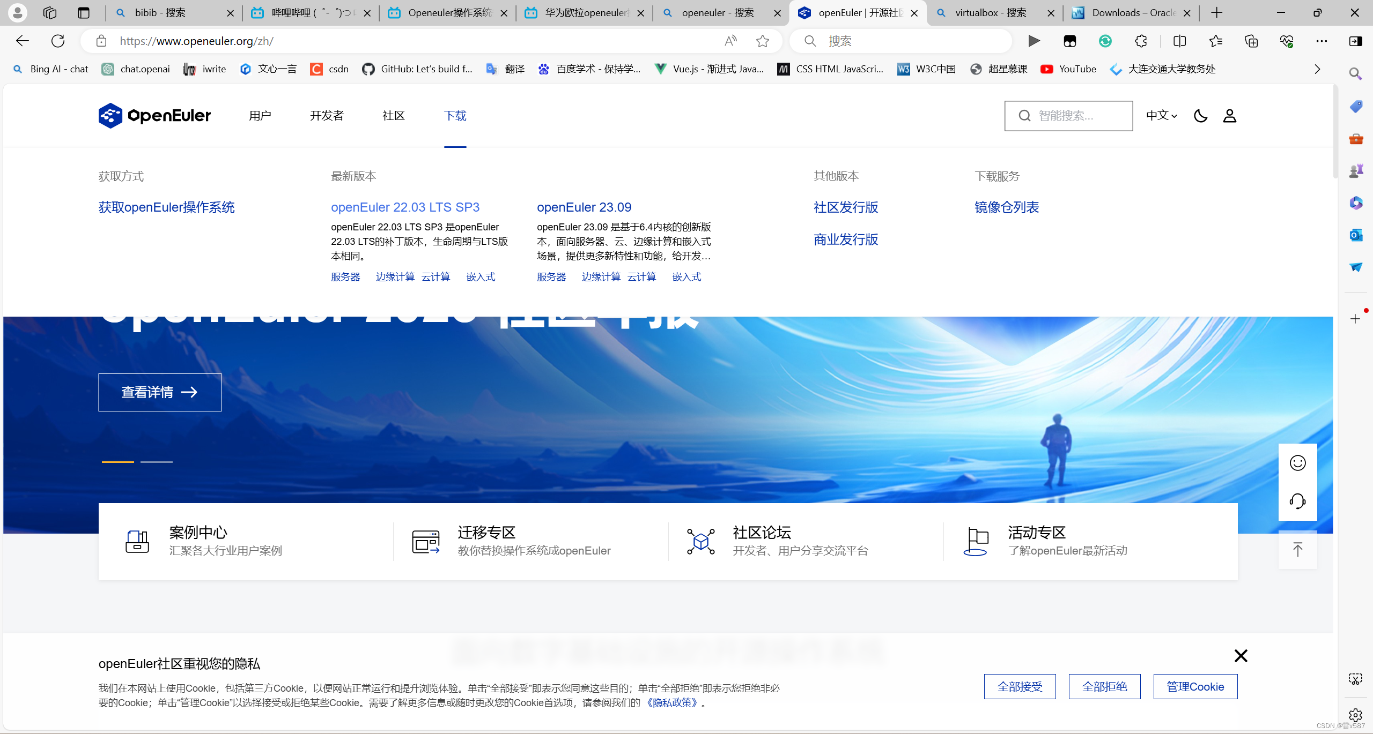Open the tab actions menu icon

(x=84, y=13)
